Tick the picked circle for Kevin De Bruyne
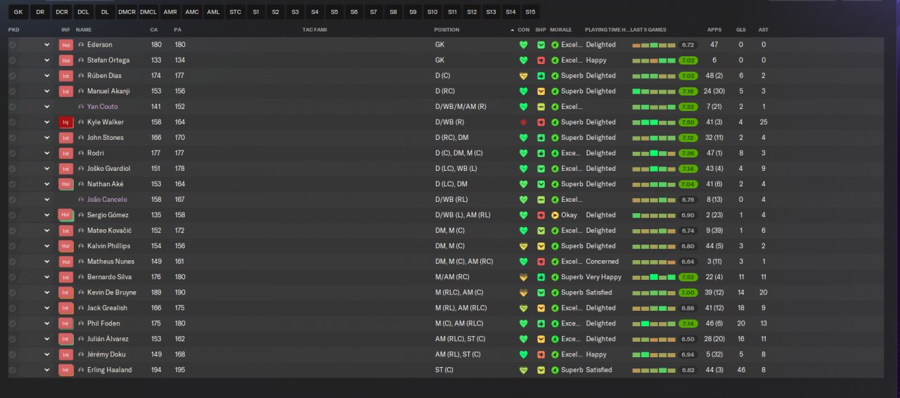 pyautogui.click(x=13, y=293)
